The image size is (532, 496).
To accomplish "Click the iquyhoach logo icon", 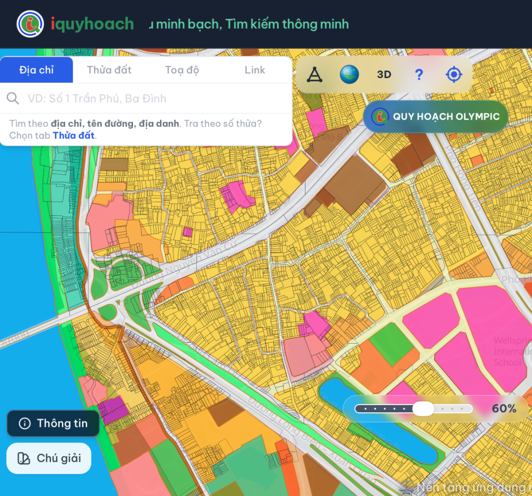I will point(30,24).
